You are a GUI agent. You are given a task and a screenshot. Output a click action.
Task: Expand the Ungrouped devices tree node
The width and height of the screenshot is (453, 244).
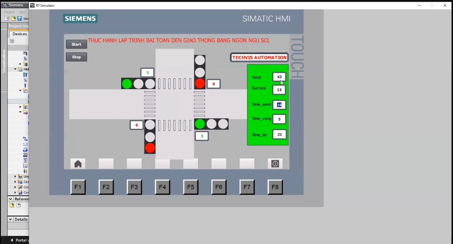(x=15, y=176)
